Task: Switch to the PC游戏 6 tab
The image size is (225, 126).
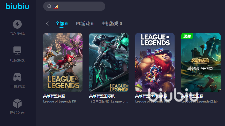Action: 85,23
